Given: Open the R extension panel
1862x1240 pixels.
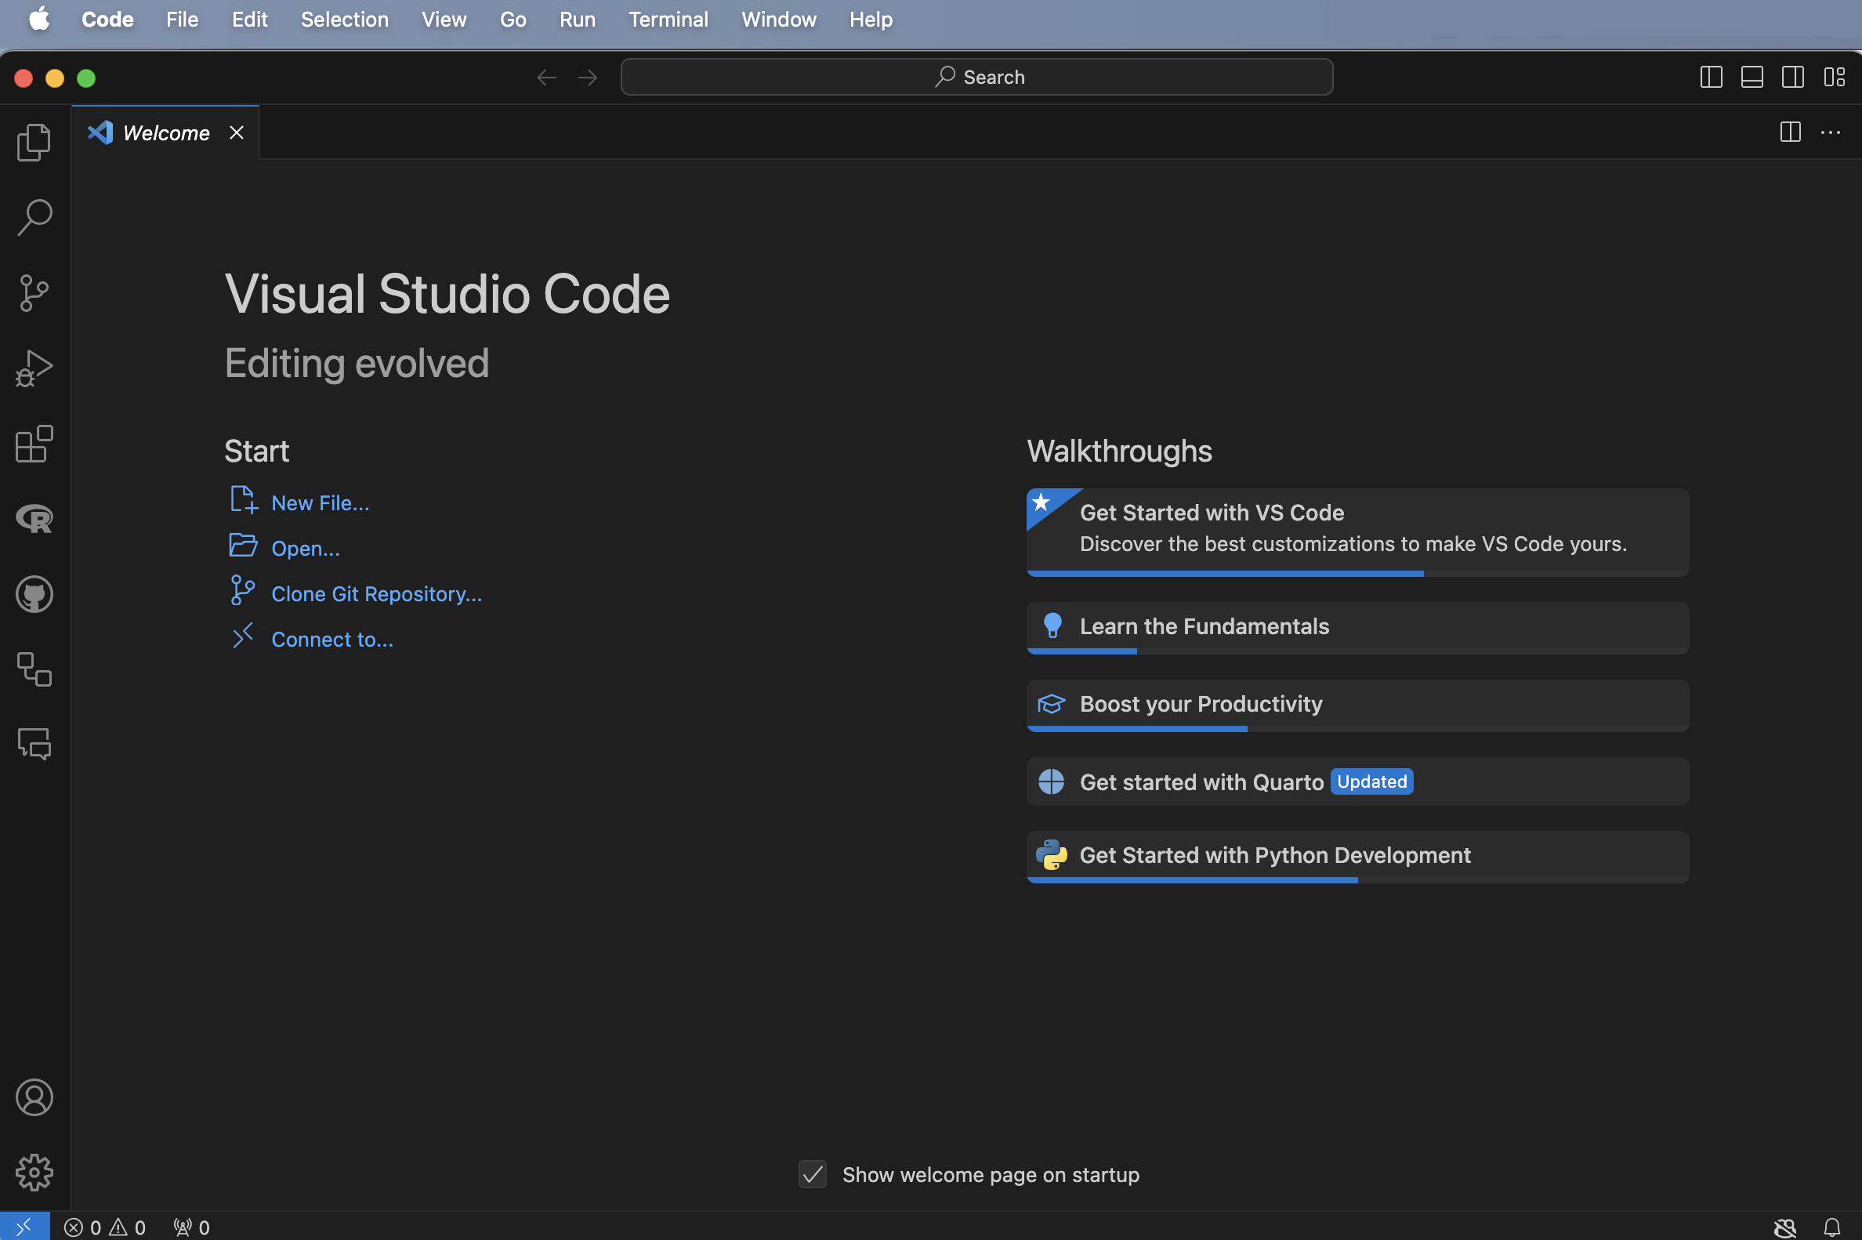Looking at the screenshot, I should coord(34,519).
